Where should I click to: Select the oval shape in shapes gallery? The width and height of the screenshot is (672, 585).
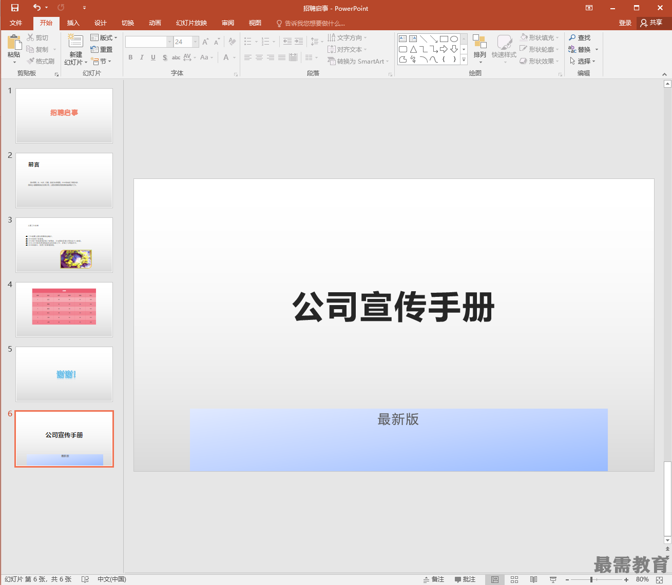pyautogui.click(x=454, y=39)
